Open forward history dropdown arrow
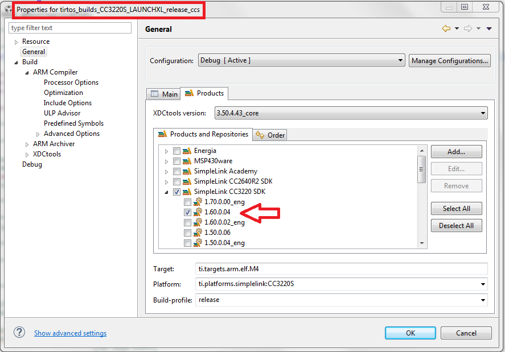The image size is (505, 352). click(x=479, y=28)
